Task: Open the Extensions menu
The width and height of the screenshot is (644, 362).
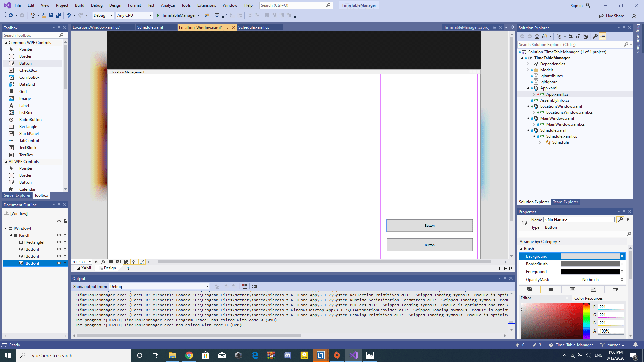Action: (x=206, y=5)
